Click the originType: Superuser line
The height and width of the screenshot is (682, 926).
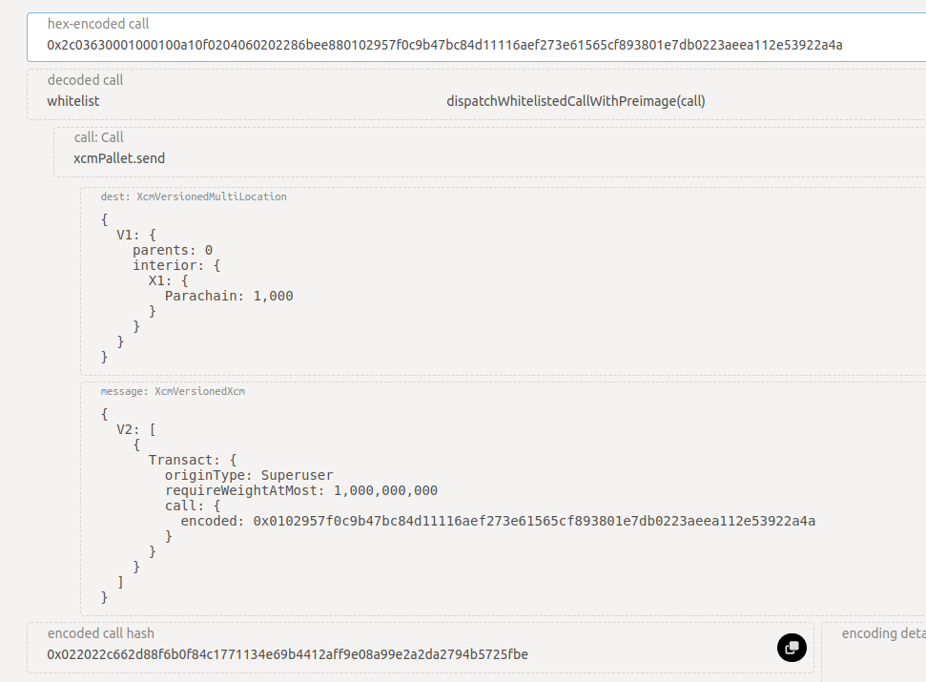click(x=249, y=475)
